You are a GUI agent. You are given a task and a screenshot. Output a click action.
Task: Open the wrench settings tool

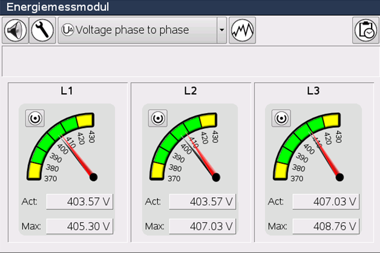click(42, 30)
